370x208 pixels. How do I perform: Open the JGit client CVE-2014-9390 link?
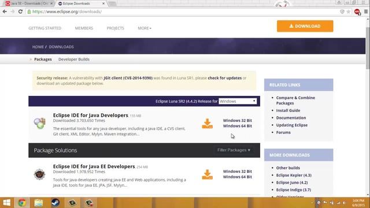pos(128,78)
